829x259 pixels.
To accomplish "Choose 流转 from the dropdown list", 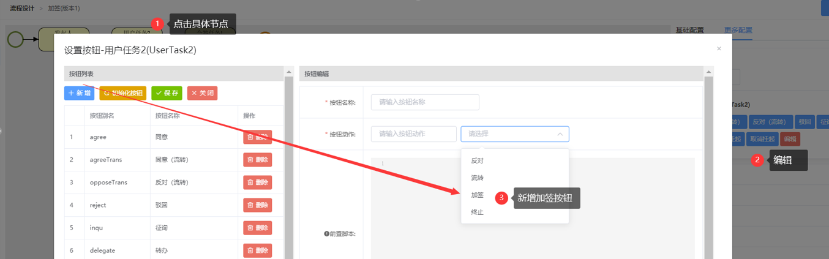I will tap(515, 178).
